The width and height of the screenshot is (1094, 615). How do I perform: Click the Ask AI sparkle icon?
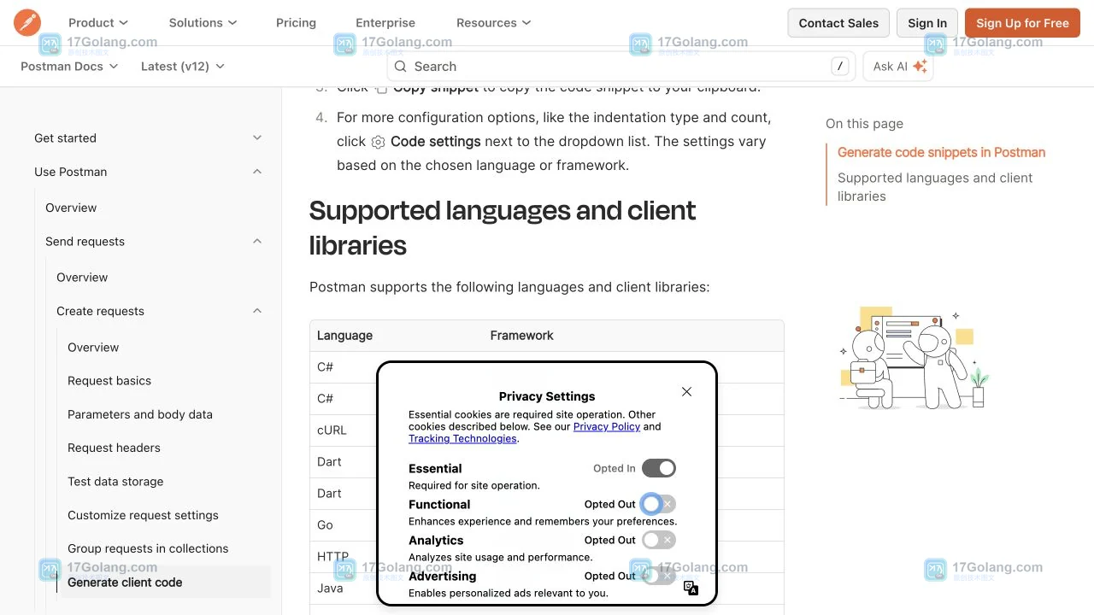click(x=920, y=67)
